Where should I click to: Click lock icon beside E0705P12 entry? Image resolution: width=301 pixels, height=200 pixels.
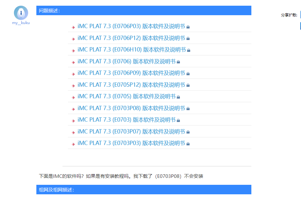188,85
